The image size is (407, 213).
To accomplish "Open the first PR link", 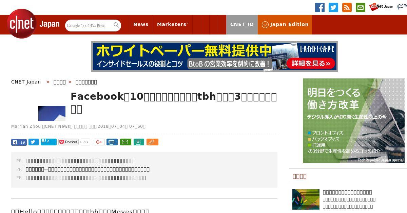I will coord(80,161).
